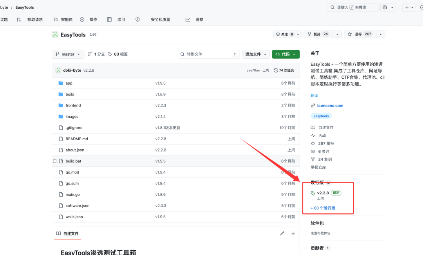Viewport: 423px width, 255px height.
Task: Tick the checkbox beside build.bat
Action: (x=55, y=161)
